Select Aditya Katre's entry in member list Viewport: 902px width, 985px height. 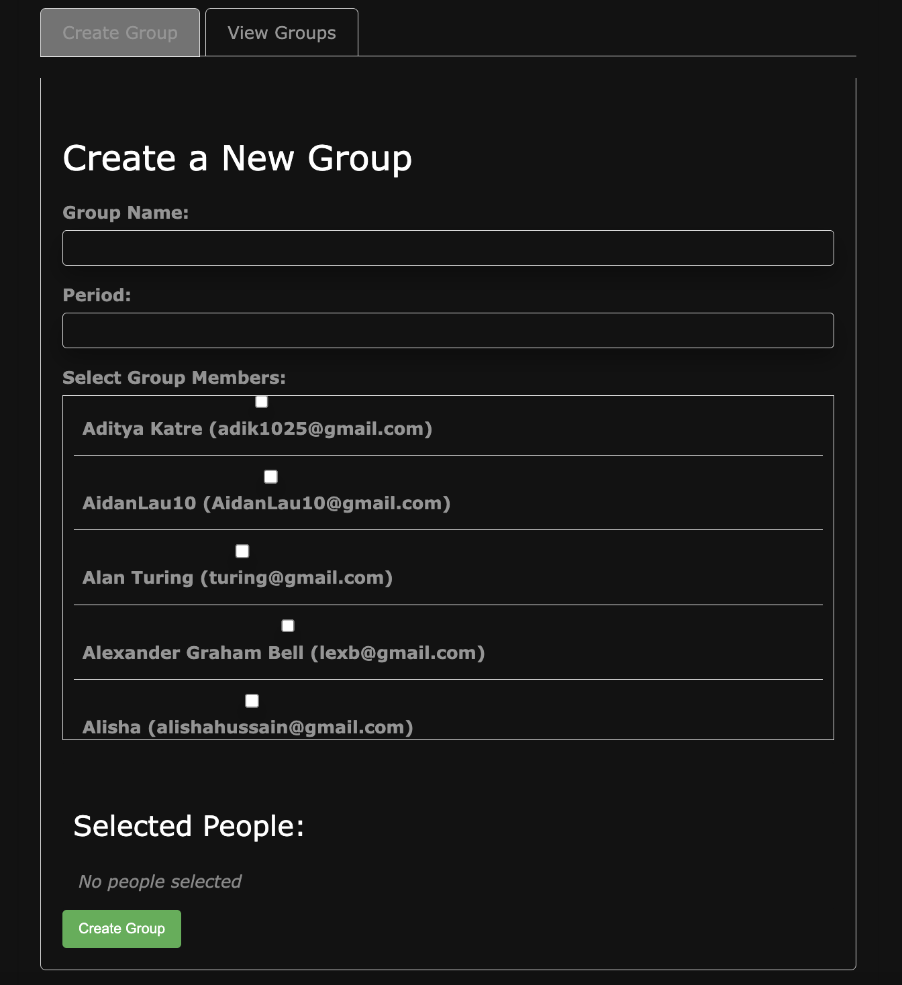click(258, 429)
